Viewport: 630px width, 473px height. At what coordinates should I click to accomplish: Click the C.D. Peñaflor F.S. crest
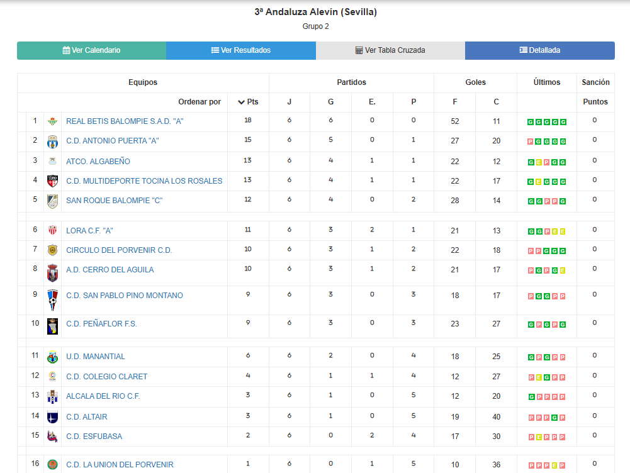point(52,326)
